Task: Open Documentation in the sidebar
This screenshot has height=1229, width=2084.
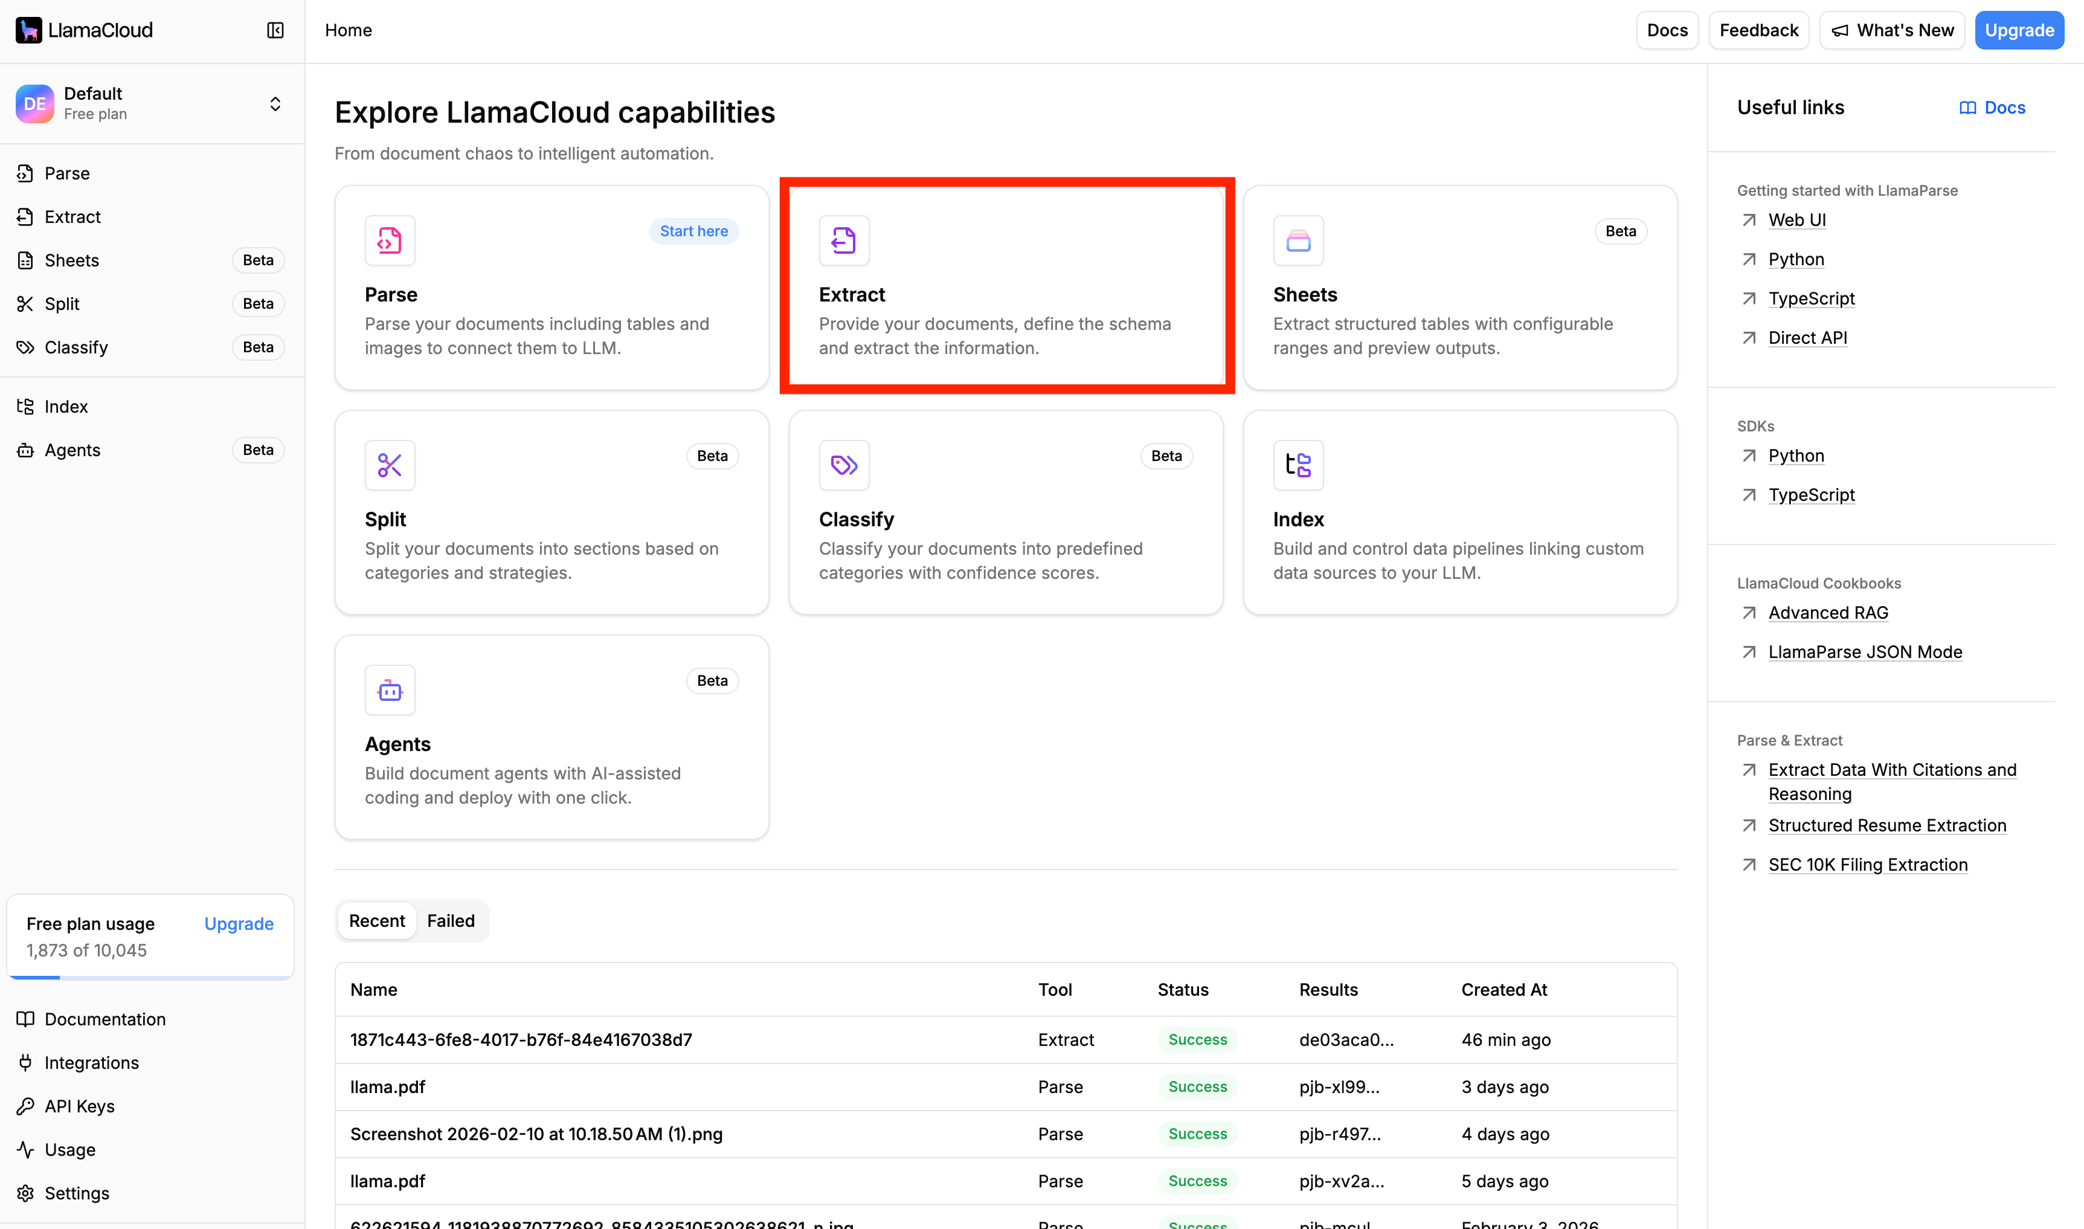Action: click(x=152, y=1019)
